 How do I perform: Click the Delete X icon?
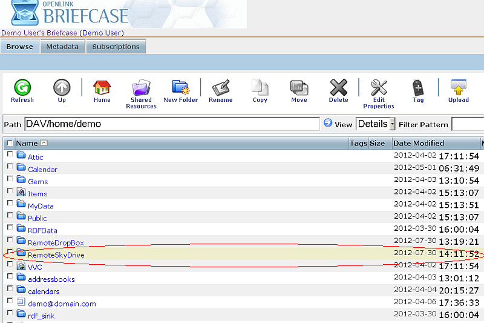(338, 88)
